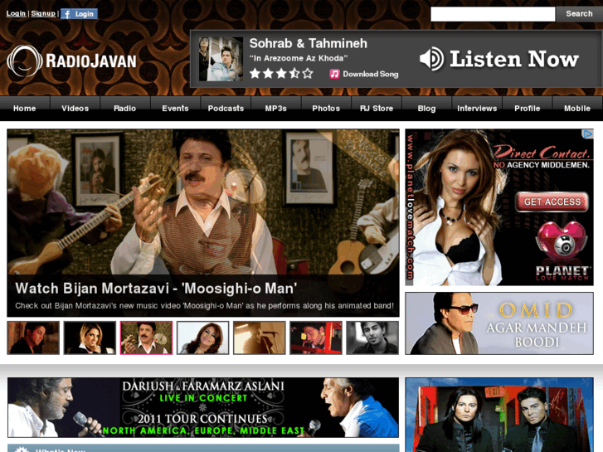Open the MP3s menu

(275, 109)
